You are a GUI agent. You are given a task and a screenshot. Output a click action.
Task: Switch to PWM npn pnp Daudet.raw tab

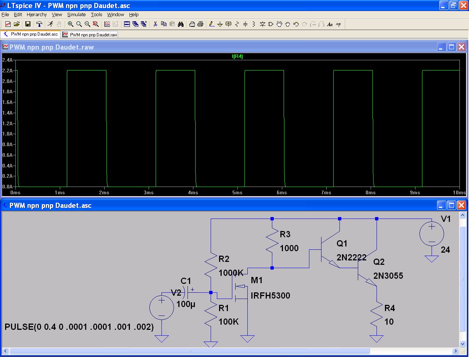click(90, 35)
